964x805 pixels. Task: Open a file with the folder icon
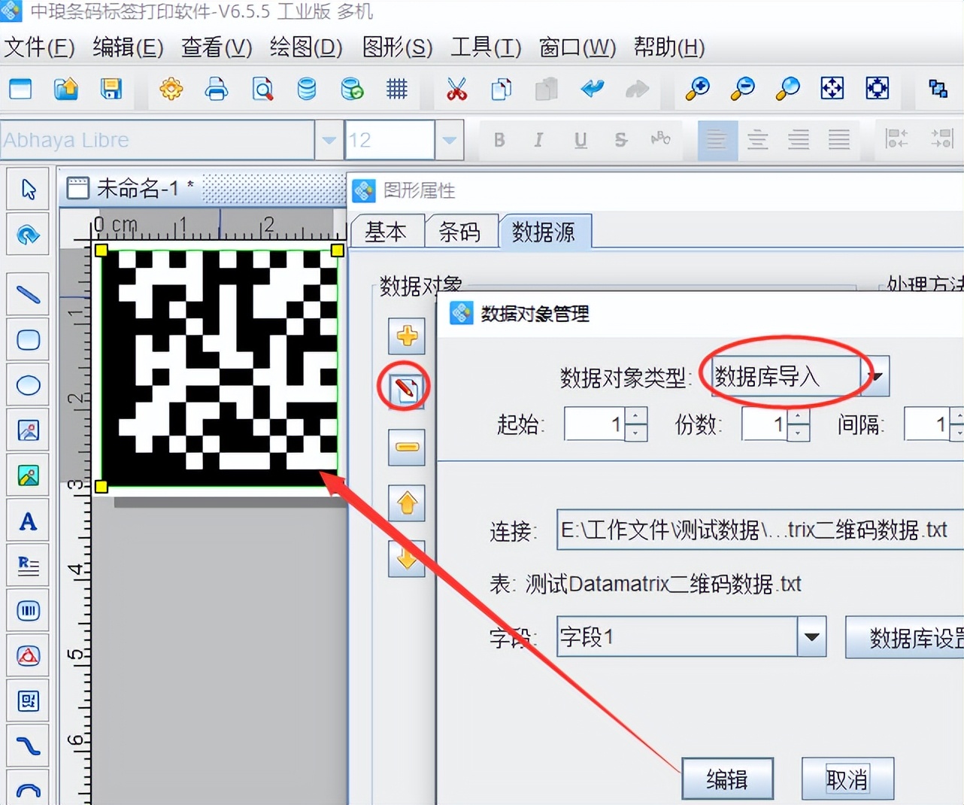66,89
